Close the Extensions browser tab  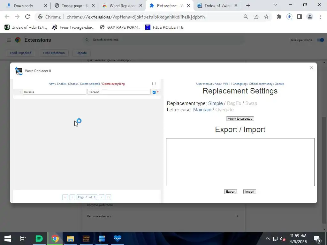188,6
